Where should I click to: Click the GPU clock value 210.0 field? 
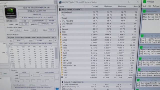17,30
